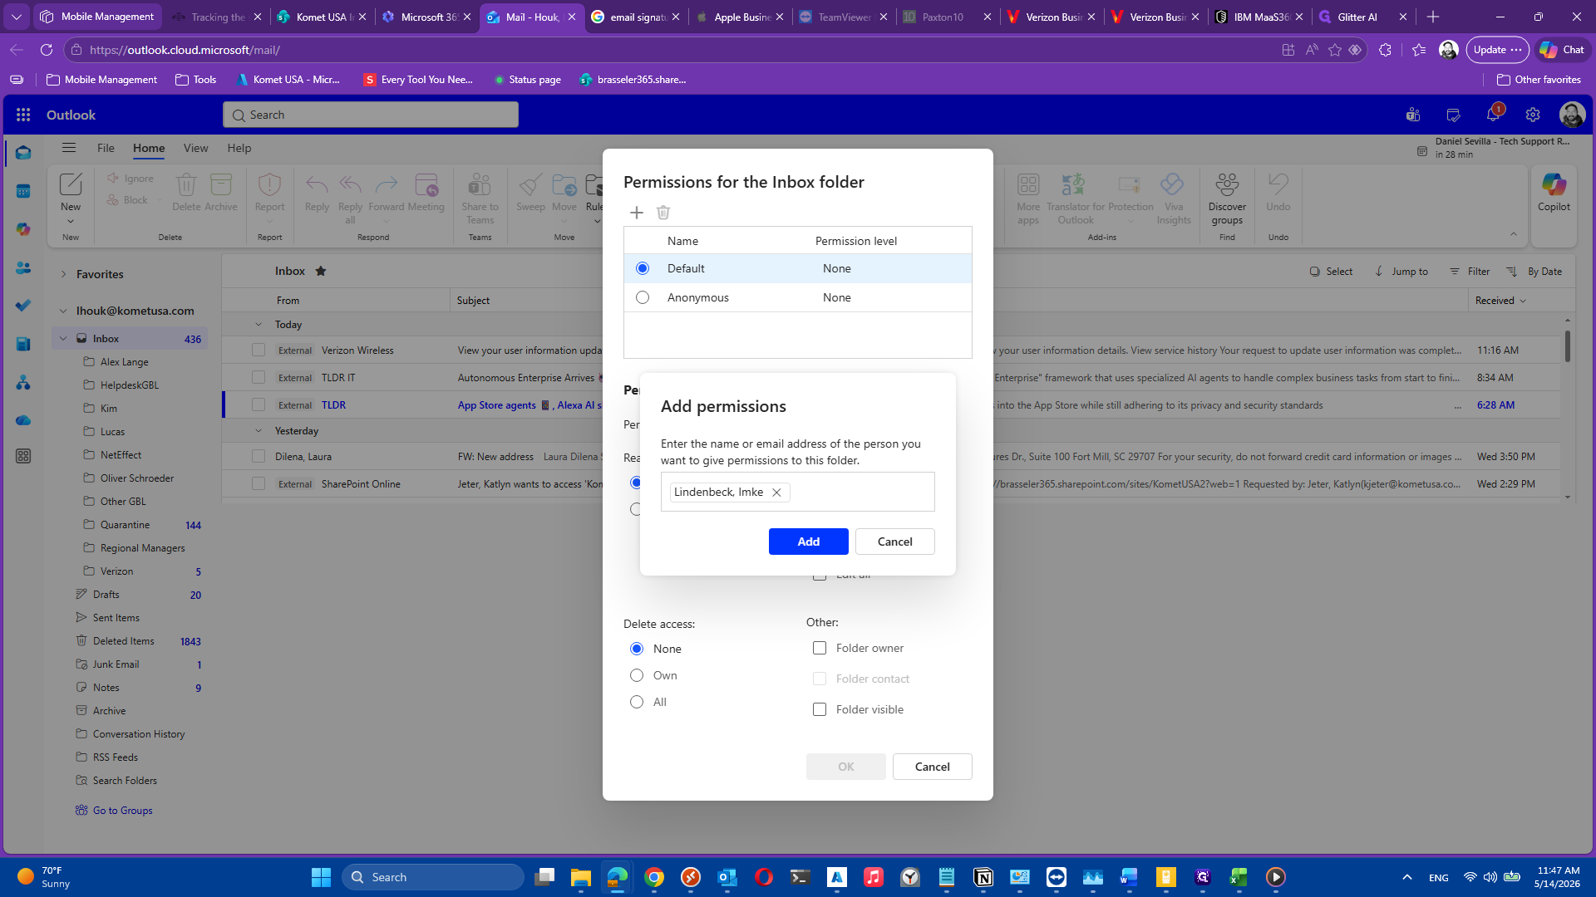Collapse the lhouk@kometusa.com account

(x=63, y=311)
